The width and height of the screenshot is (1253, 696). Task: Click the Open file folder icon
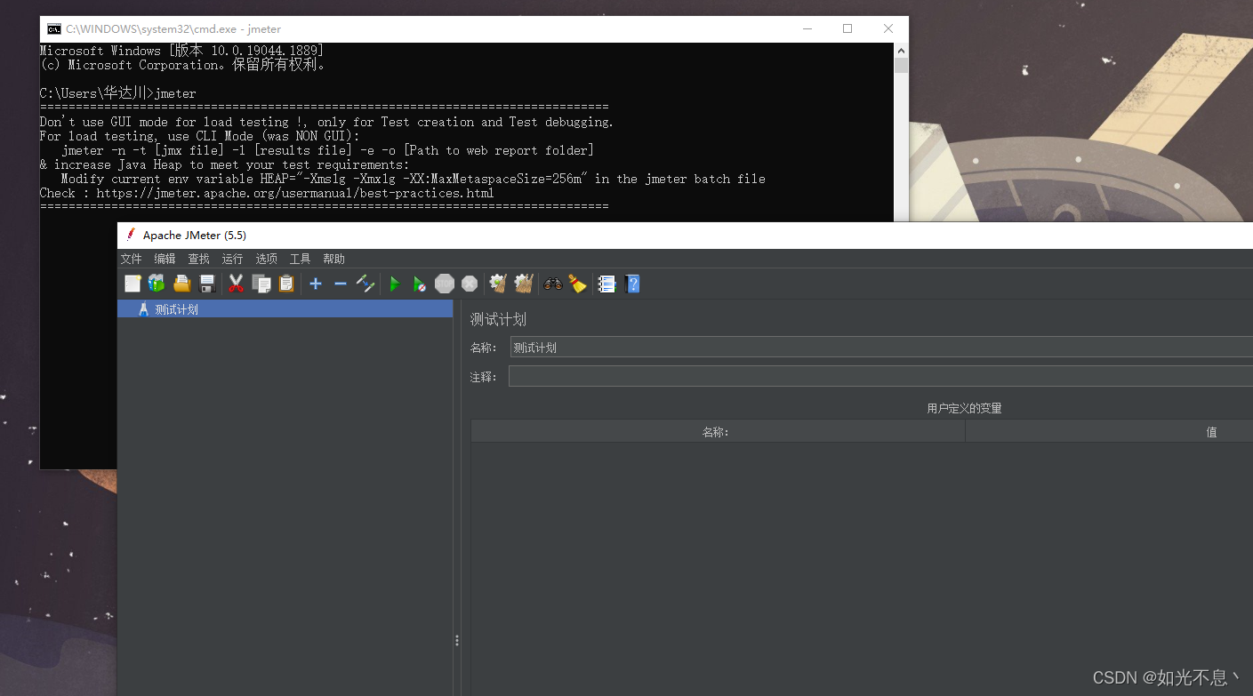[x=182, y=284]
